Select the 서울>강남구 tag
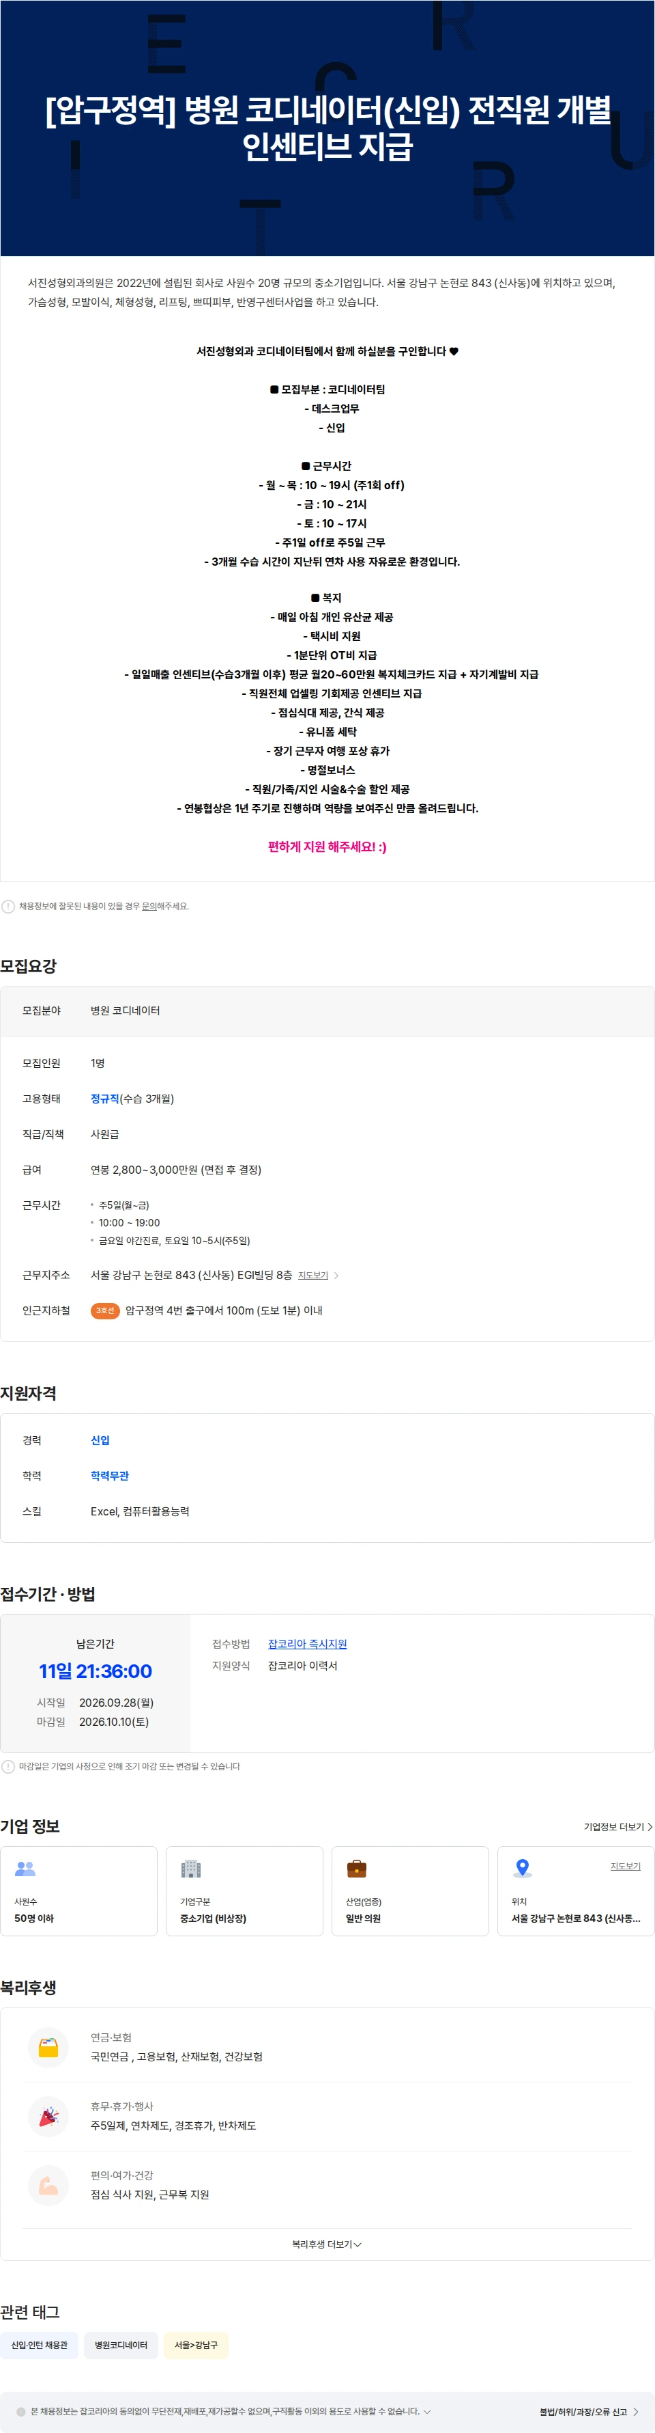The image size is (655, 2433). [x=196, y=2345]
